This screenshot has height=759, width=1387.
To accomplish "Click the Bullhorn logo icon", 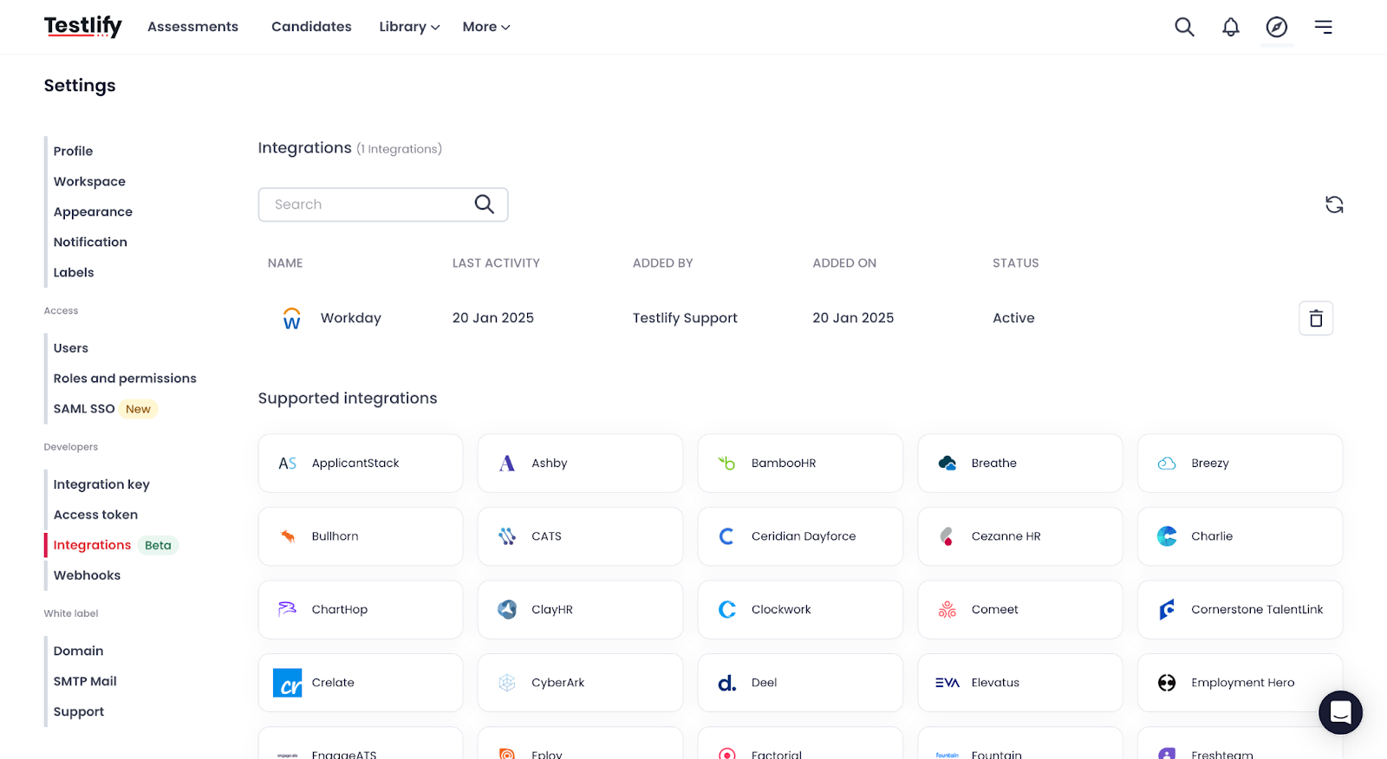I will (288, 536).
